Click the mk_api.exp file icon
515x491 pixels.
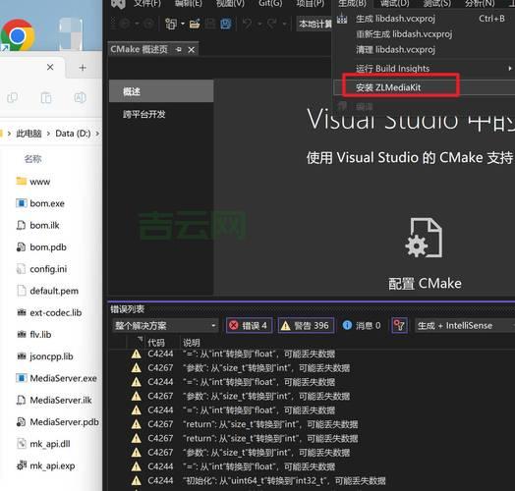pyautogui.click(x=21, y=465)
